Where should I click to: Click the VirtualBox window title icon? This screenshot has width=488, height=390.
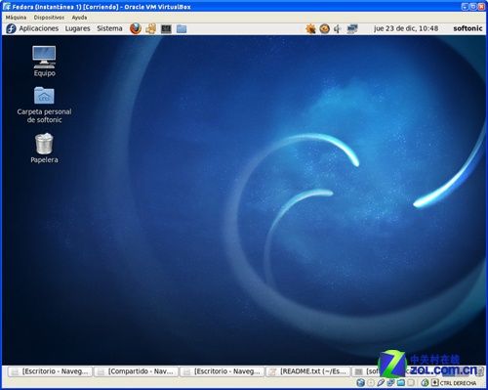click(7, 7)
